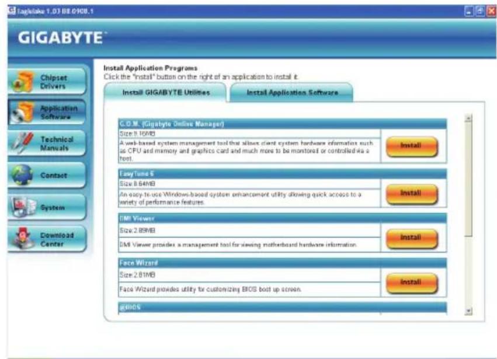
Task: Click the window title text
Action: tap(55, 11)
